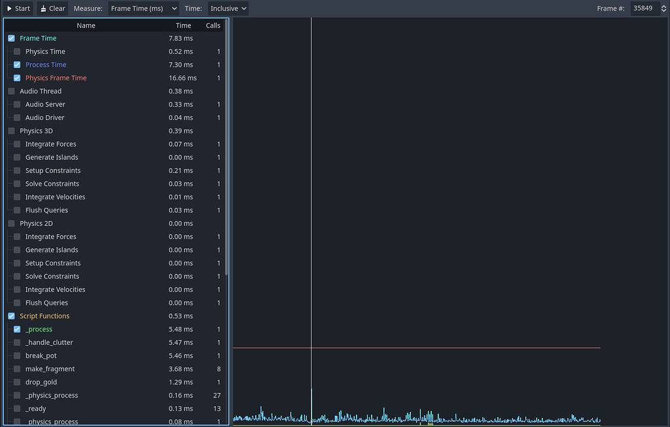
Task: Select the Physics 3D row label
Action: click(x=37, y=131)
